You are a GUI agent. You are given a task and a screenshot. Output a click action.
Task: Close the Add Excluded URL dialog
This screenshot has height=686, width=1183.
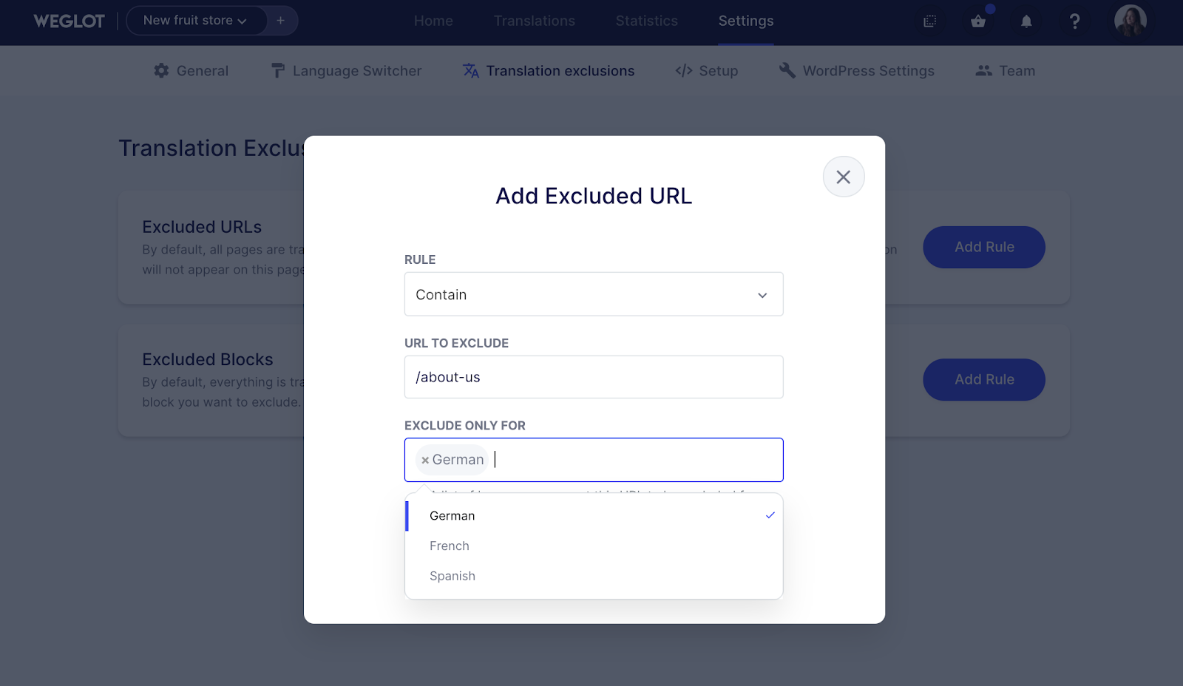pyautogui.click(x=844, y=177)
